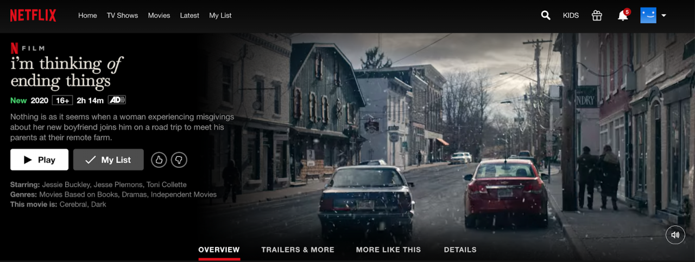Switch to KIDS mode
This screenshot has width=695, height=262.
click(571, 15)
